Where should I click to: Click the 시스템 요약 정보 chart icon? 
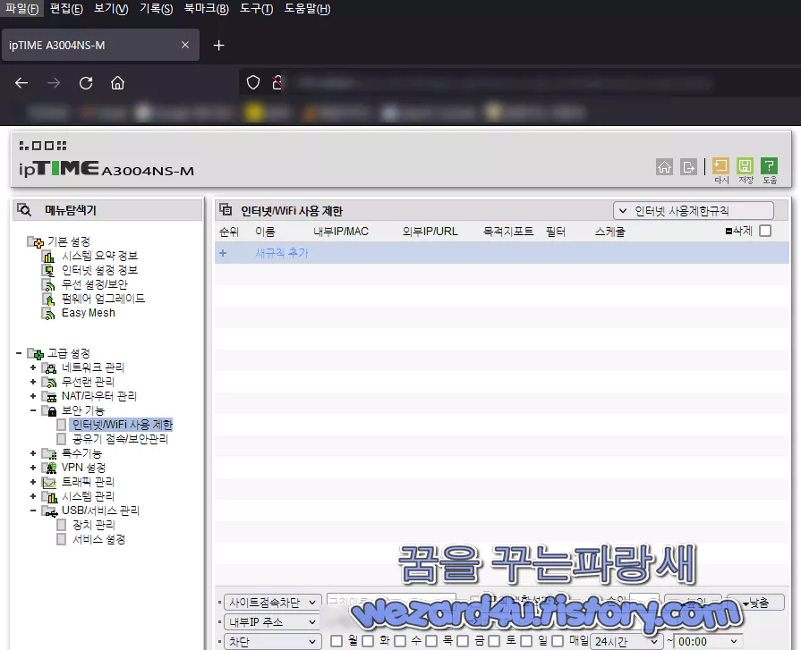pyautogui.click(x=49, y=256)
